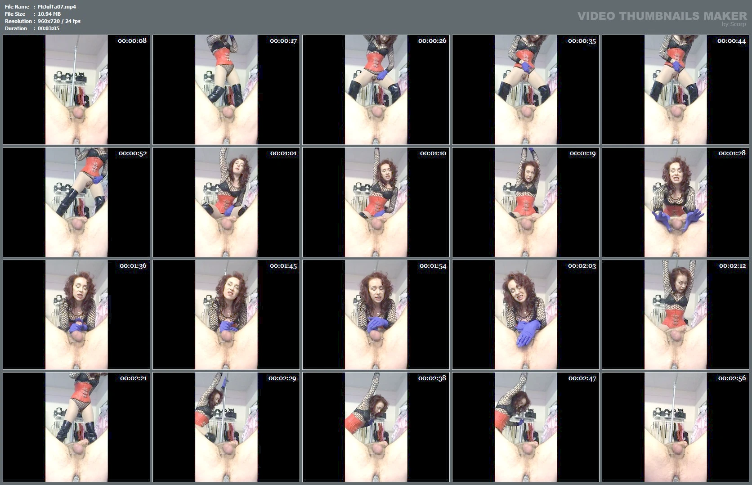Click the Video Thumbnails Maker watermark
The width and height of the screenshot is (752, 485).
click(x=662, y=17)
